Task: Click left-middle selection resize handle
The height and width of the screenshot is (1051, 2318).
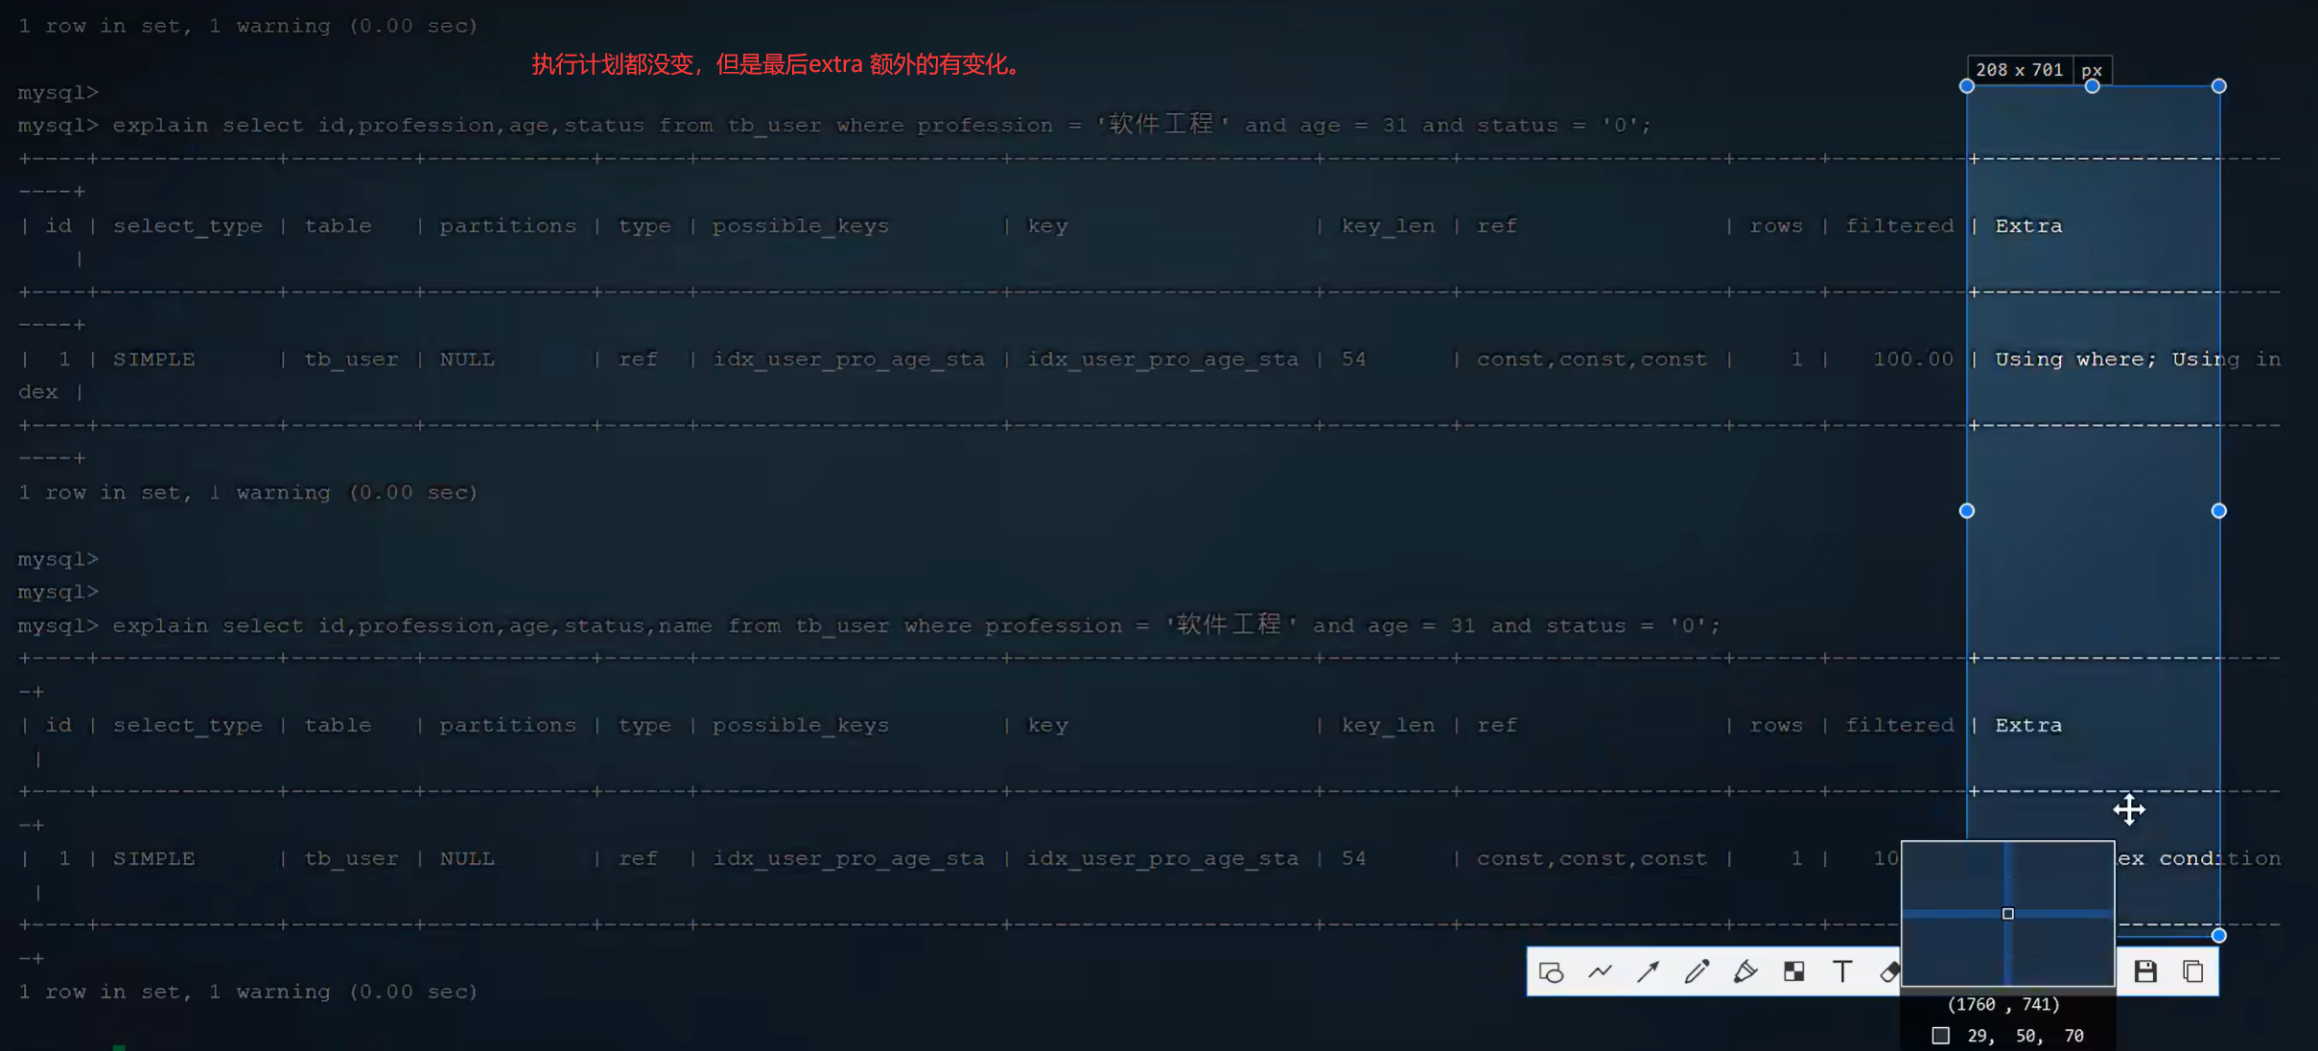Action: point(1967,511)
